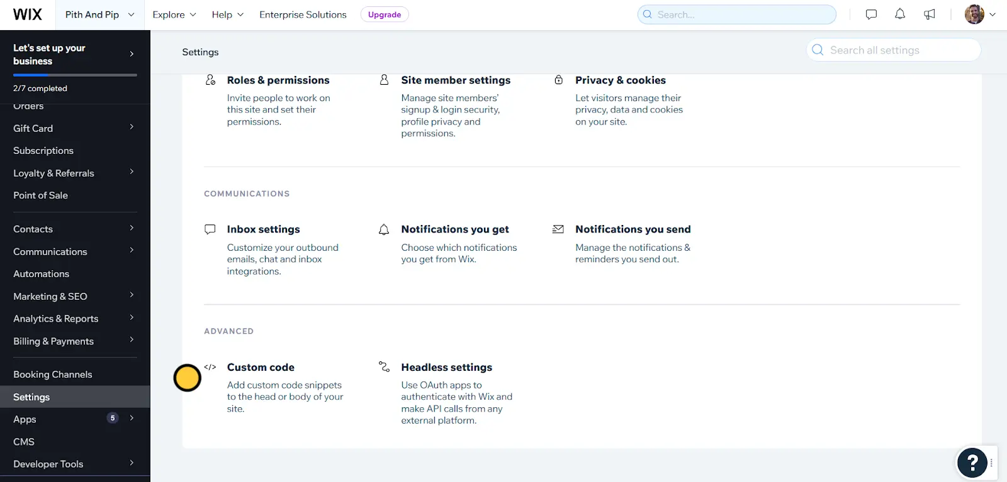1007x482 pixels.
Task: Focus the Search all settings field
Action: tap(894, 50)
